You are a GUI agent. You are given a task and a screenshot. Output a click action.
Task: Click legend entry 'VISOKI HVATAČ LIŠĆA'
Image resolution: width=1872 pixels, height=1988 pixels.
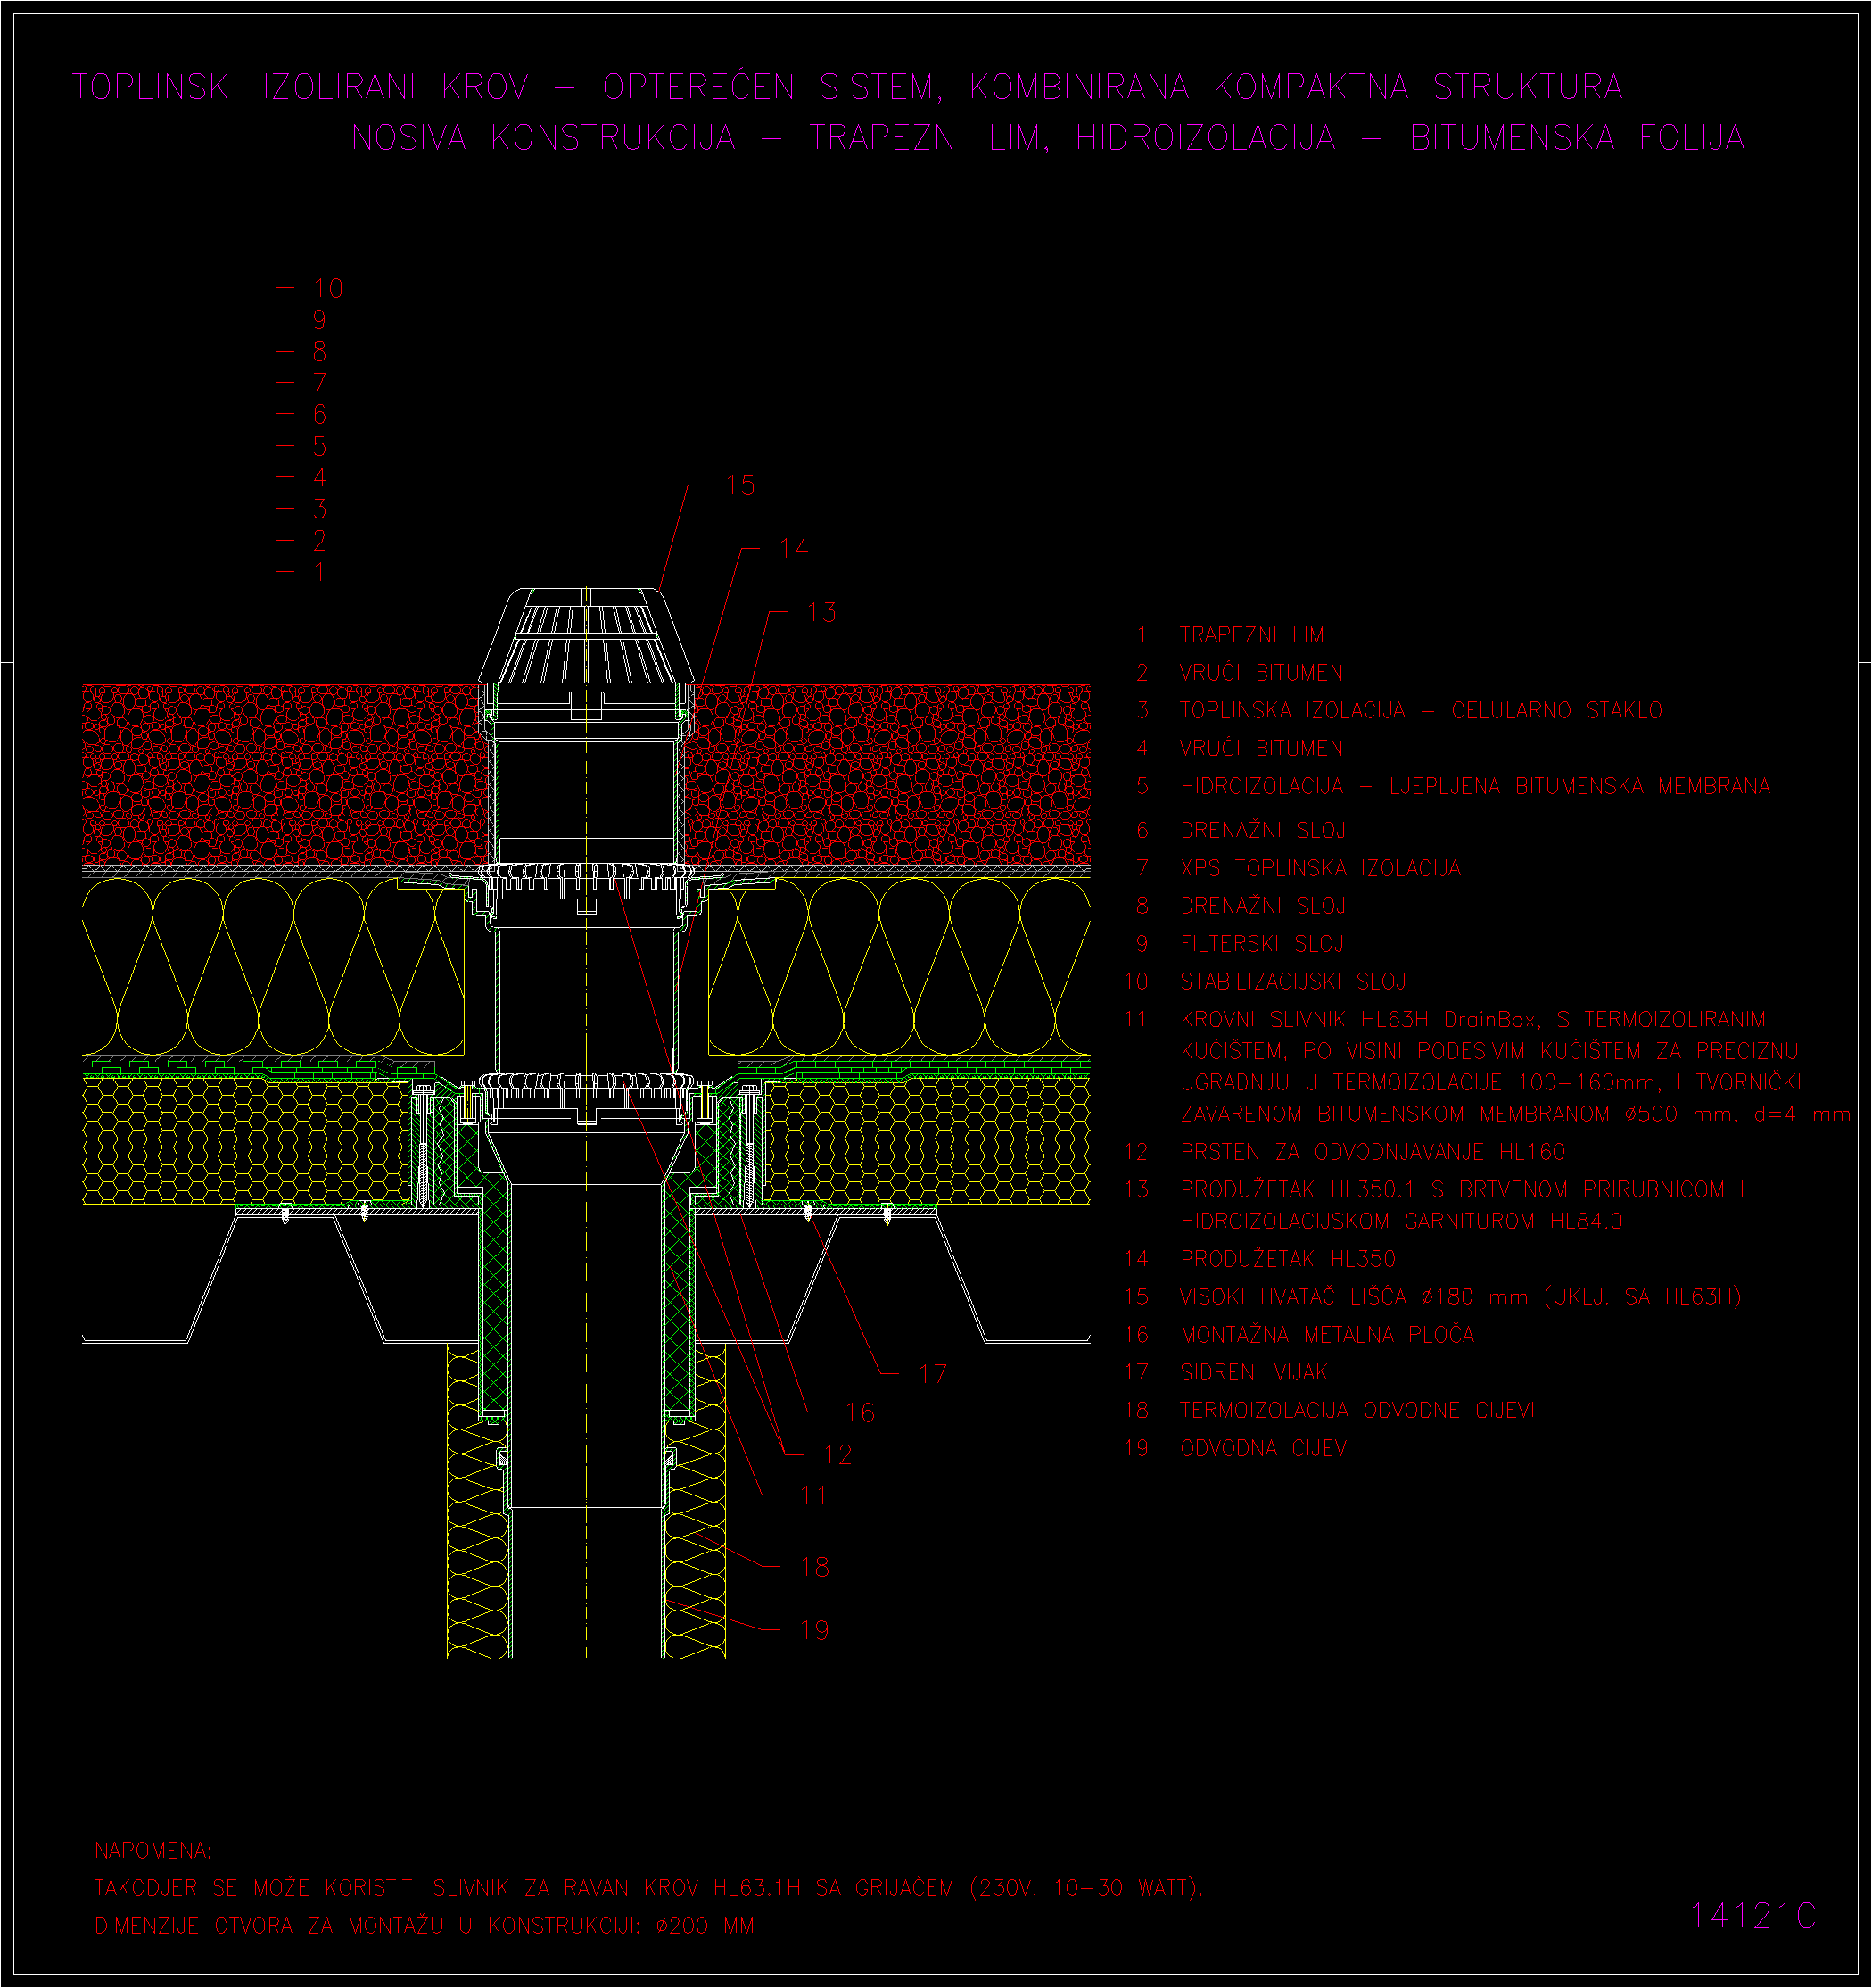[1293, 1297]
